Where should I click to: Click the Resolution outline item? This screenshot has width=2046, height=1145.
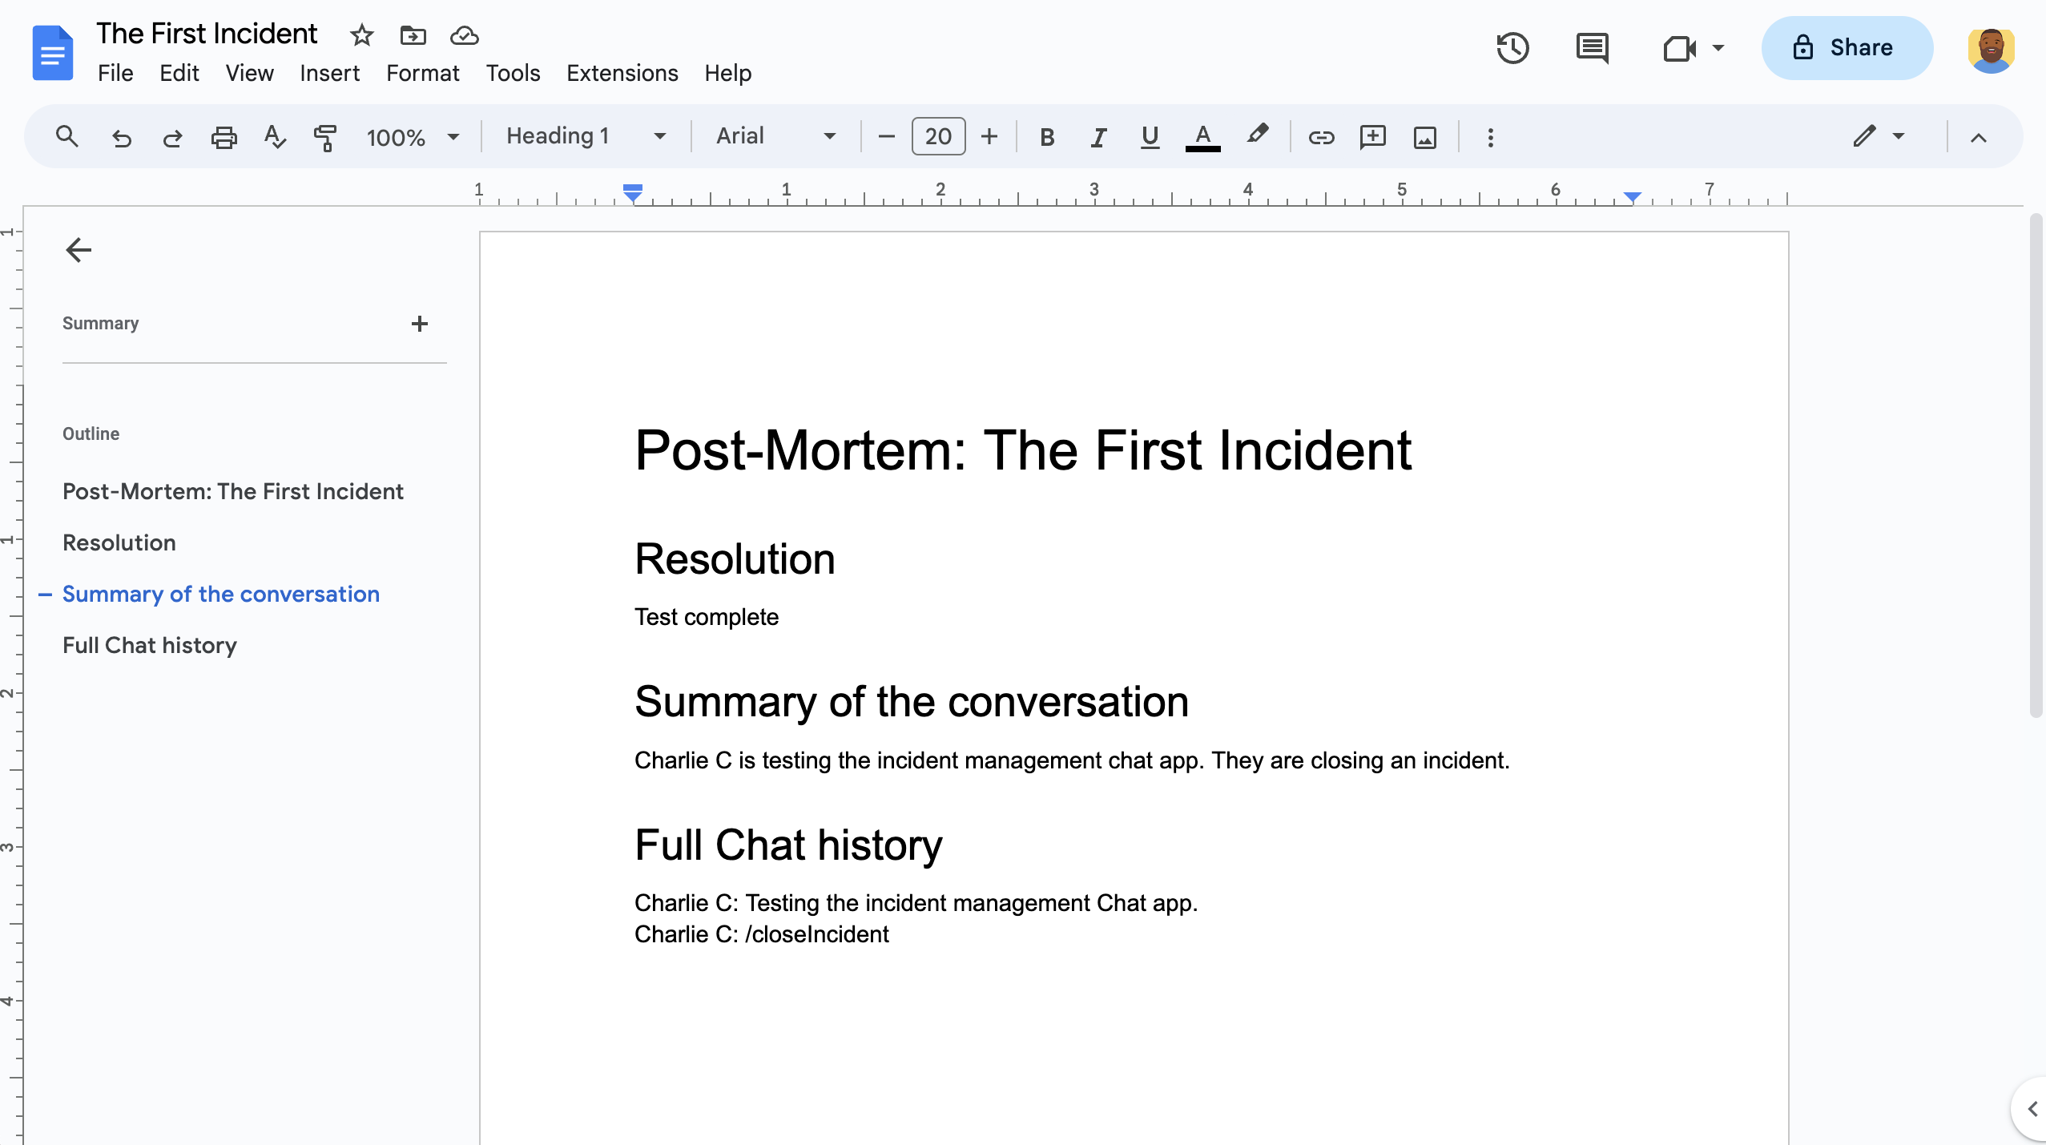pos(119,542)
